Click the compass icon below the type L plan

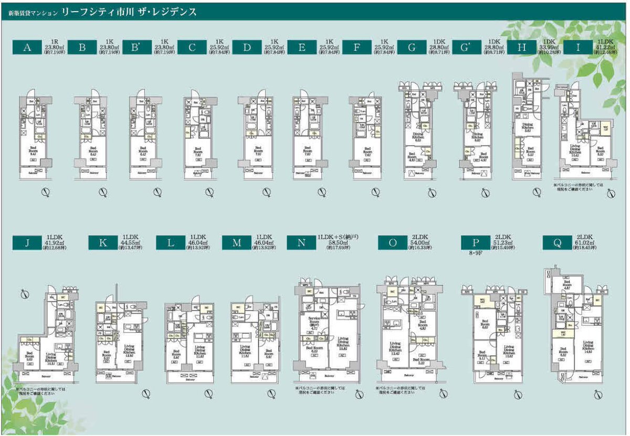pos(208,395)
